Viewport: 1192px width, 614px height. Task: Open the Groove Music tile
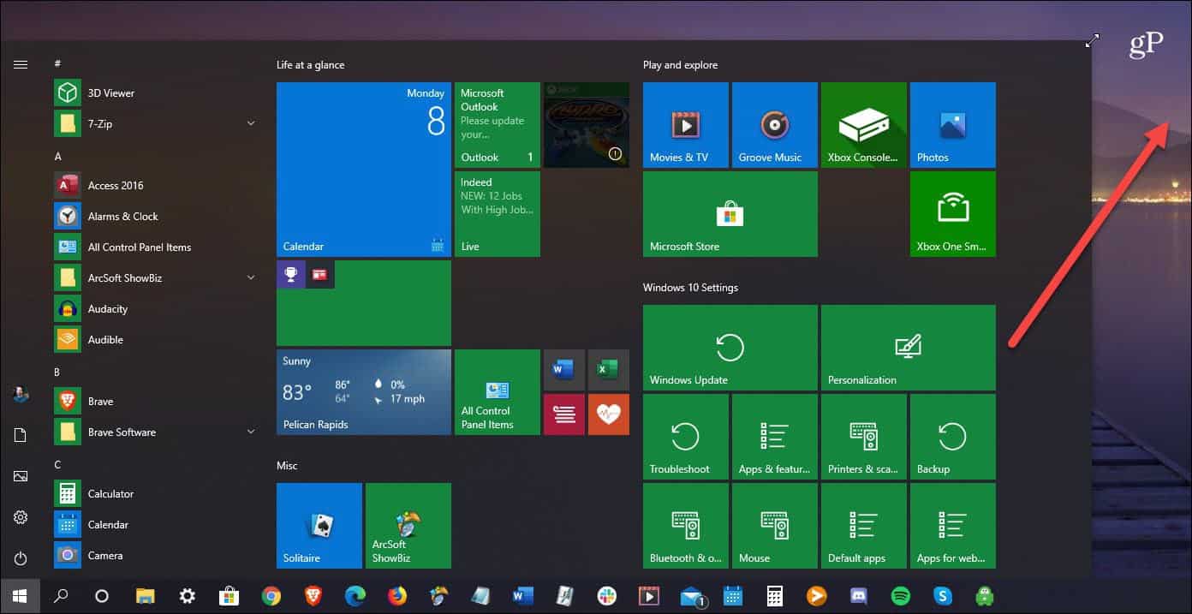point(775,125)
